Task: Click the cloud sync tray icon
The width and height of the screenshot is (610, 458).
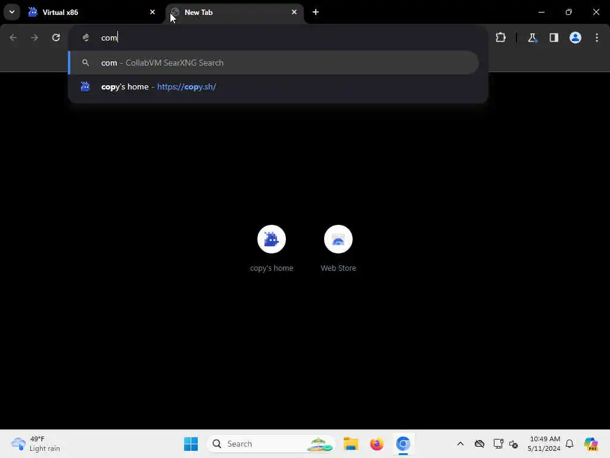Action: 480,444
